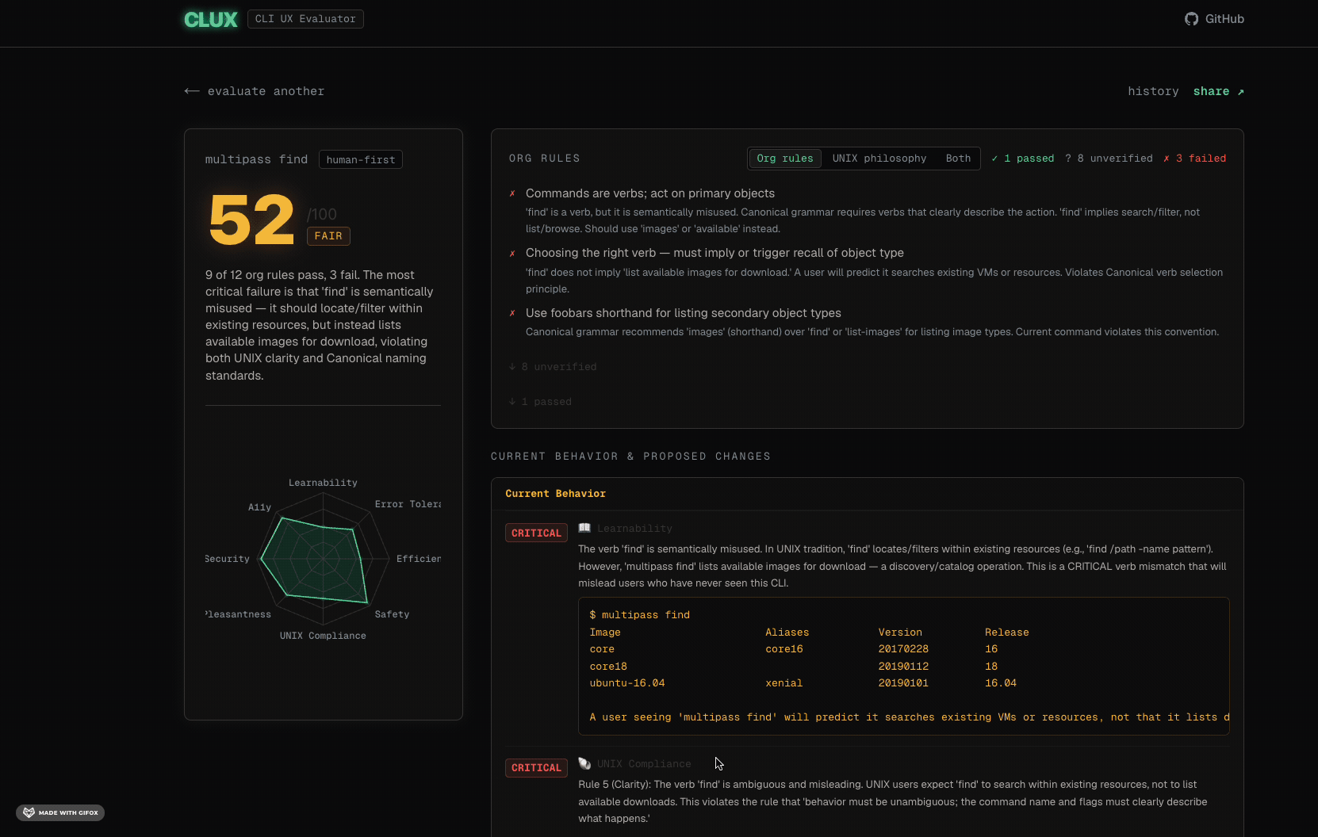Click failed X icon beside Commands are verbs rule
The image size is (1318, 837).
(x=512, y=193)
